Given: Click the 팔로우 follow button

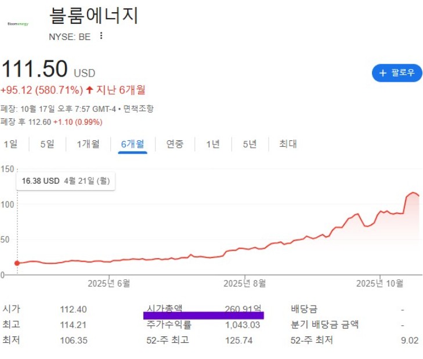Looking at the screenshot, I should 396,72.
